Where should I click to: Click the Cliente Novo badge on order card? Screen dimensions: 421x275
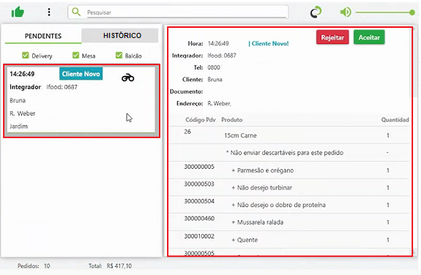[x=81, y=74]
